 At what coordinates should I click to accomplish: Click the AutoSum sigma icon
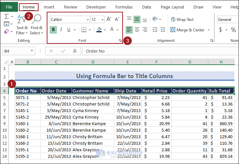tap(7, 16)
